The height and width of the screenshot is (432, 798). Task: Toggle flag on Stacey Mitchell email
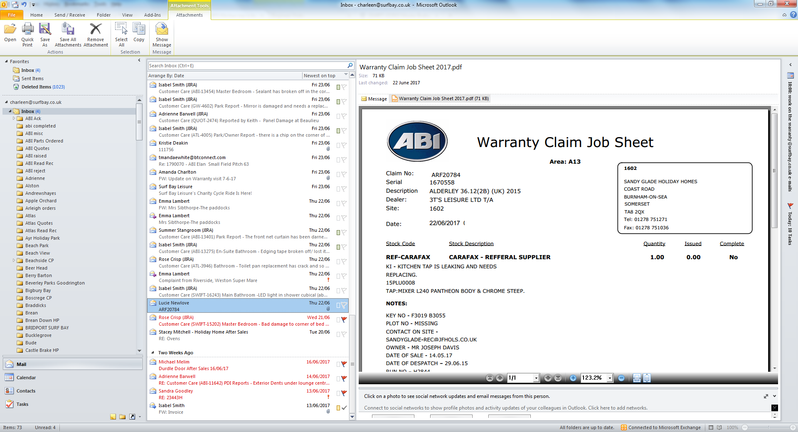click(344, 334)
